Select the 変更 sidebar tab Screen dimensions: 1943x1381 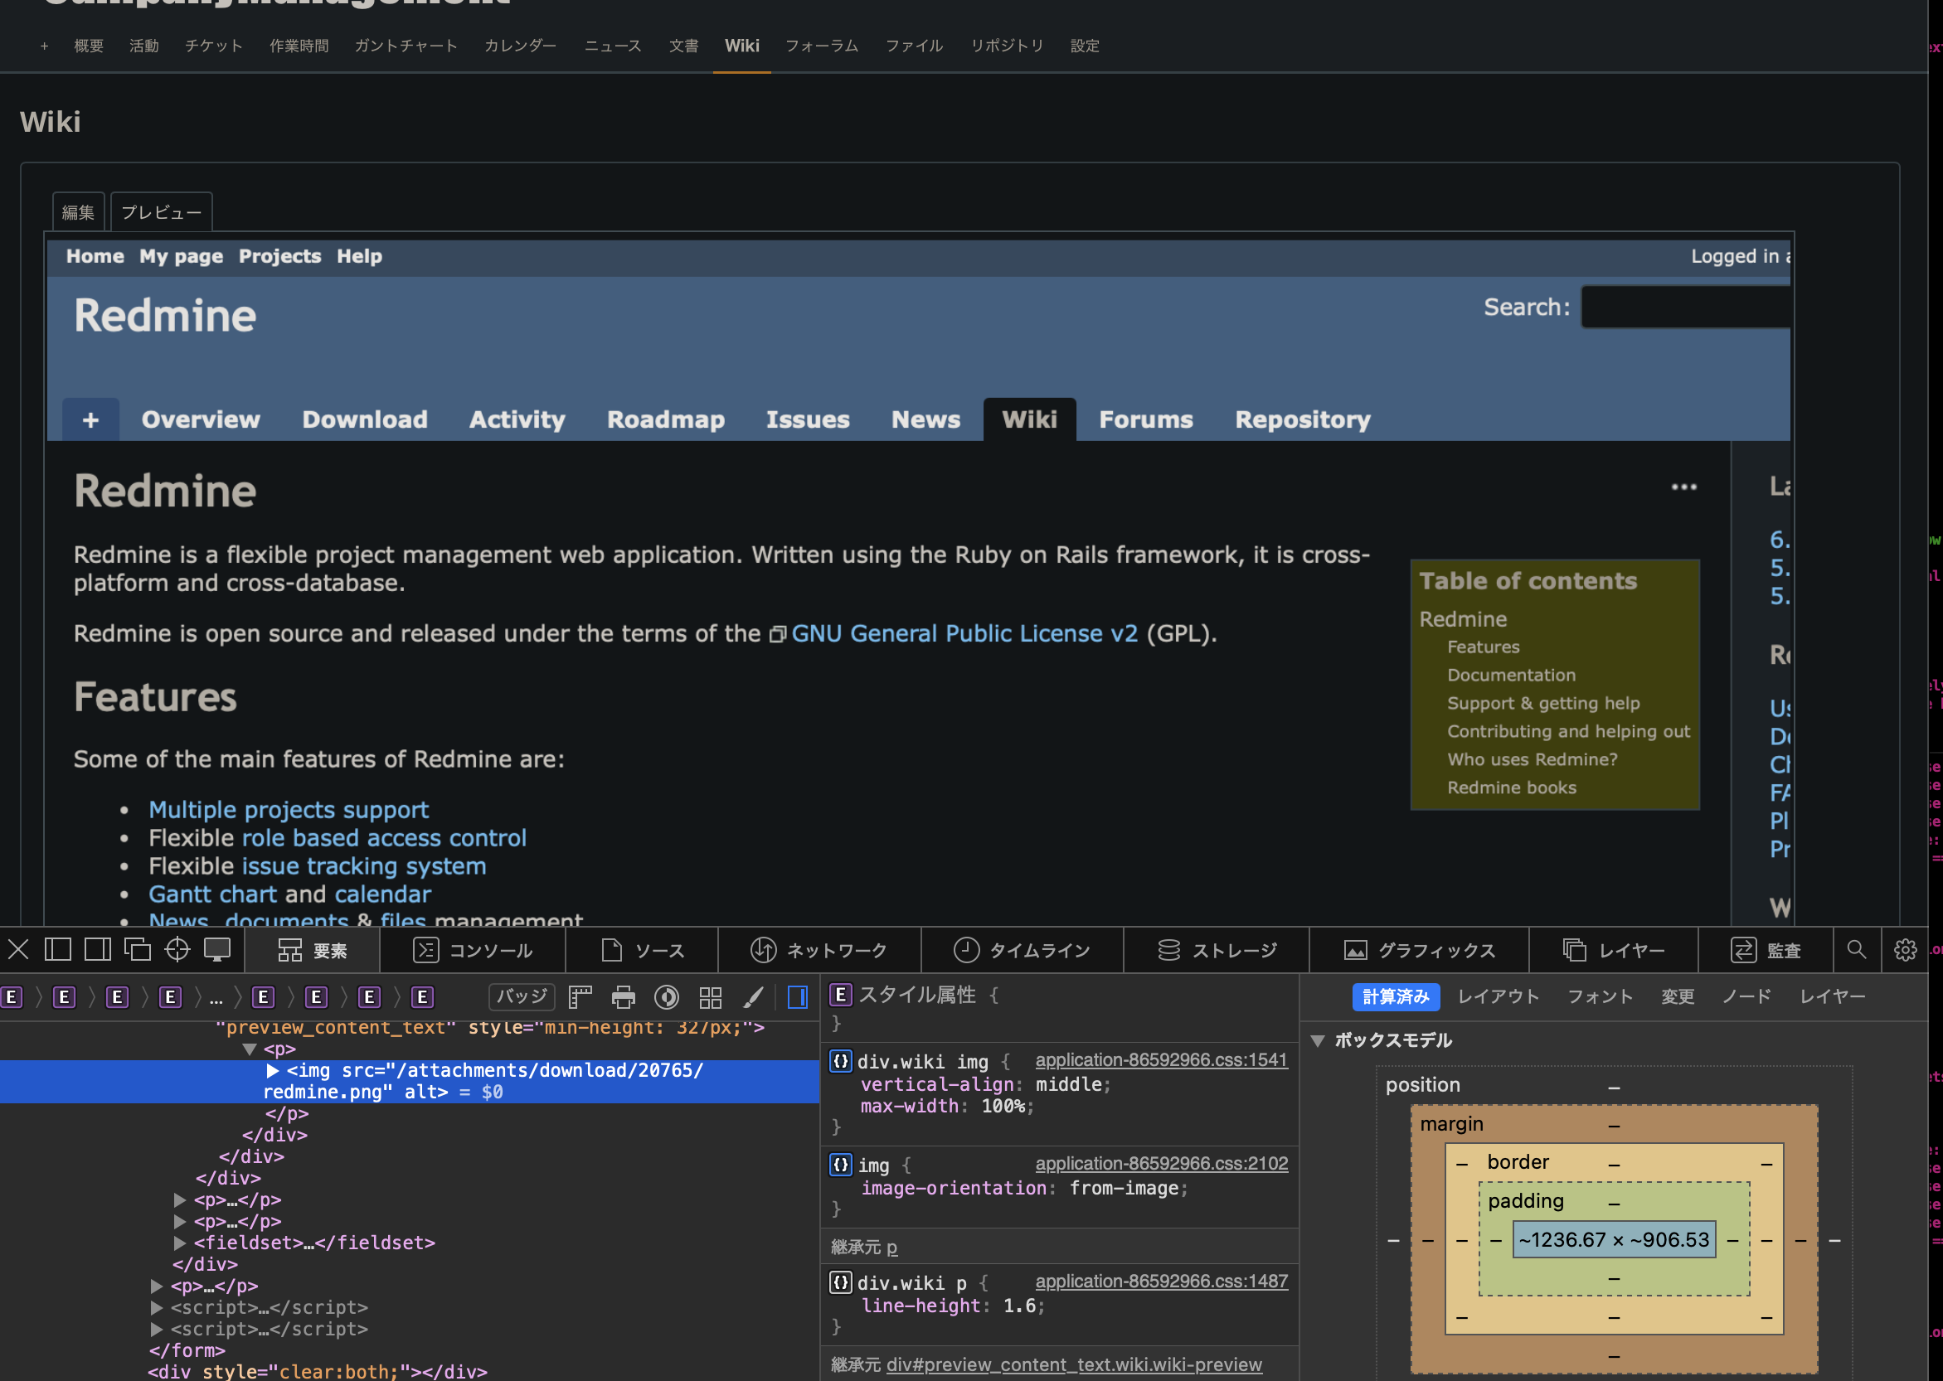1678,996
